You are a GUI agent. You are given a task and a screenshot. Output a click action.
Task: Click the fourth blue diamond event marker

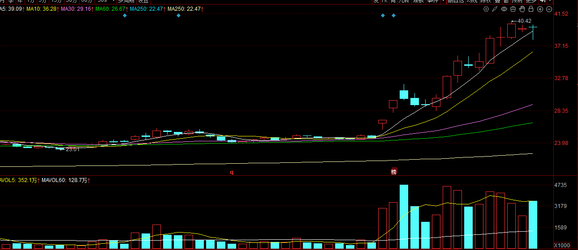click(x=393, y=16)
